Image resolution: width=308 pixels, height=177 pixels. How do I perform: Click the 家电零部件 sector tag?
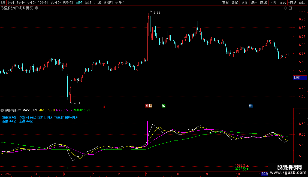point(10,118)
